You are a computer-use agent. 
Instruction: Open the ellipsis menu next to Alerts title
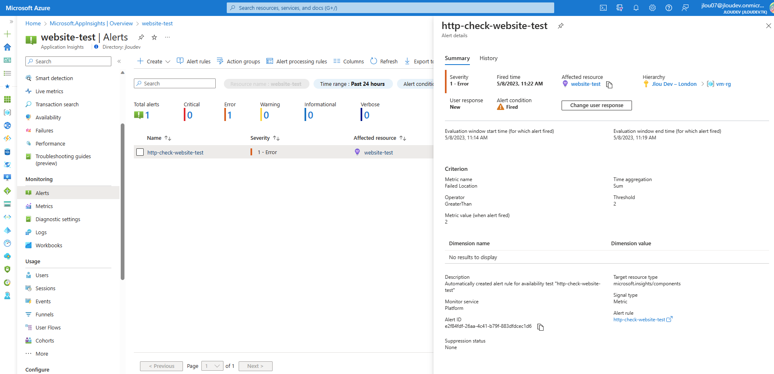click(x=167, y=37)
